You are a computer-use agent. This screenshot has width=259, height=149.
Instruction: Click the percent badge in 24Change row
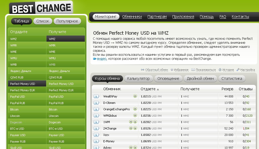tap(135, 128)
